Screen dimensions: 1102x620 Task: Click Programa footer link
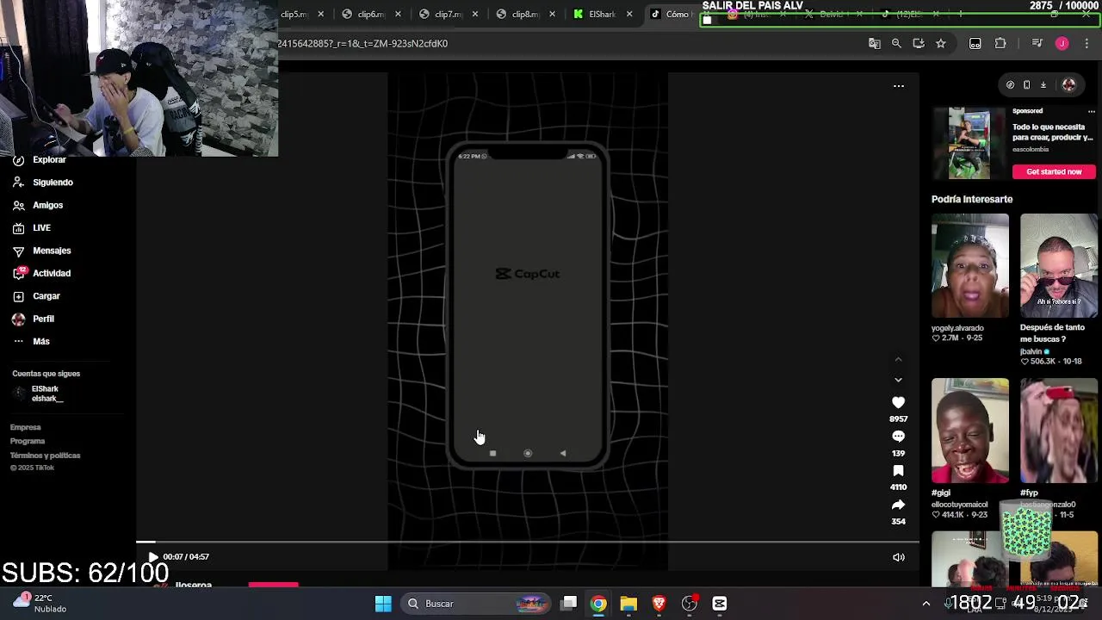click(27, 441)
